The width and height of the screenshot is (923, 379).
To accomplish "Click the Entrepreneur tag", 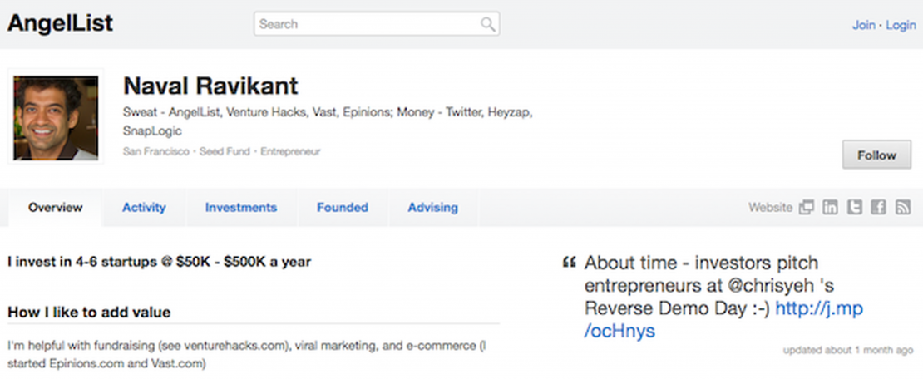I will coord(291,152).
